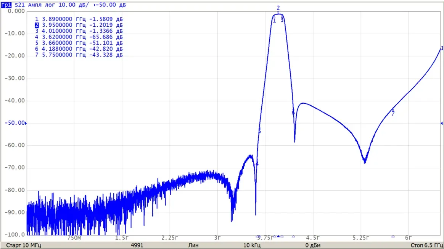
Task: Select marker 6 row at 4.1880000 ГГц
Action: point(79,49)
